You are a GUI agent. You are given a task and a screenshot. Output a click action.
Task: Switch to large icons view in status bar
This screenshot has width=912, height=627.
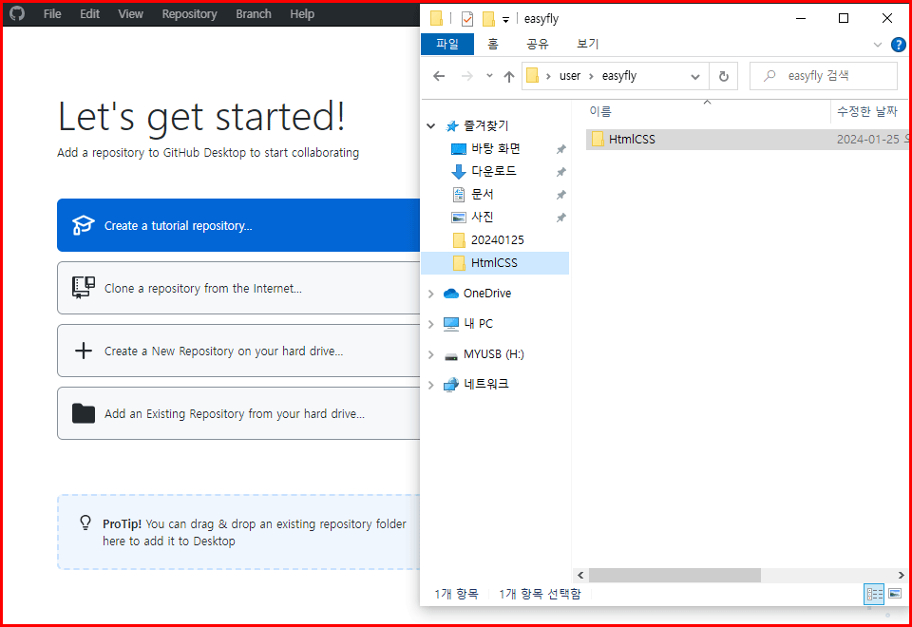(x=895, y=594)
